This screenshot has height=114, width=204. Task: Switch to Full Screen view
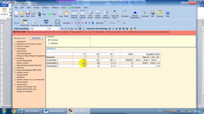[x=90, y=14]
